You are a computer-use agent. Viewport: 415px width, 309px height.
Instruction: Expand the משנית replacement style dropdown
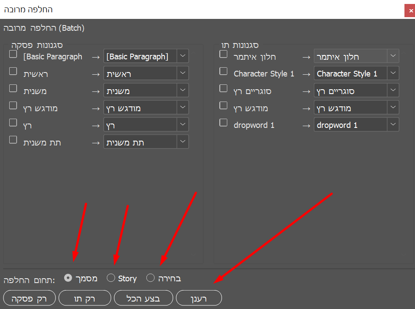[183, 91]
